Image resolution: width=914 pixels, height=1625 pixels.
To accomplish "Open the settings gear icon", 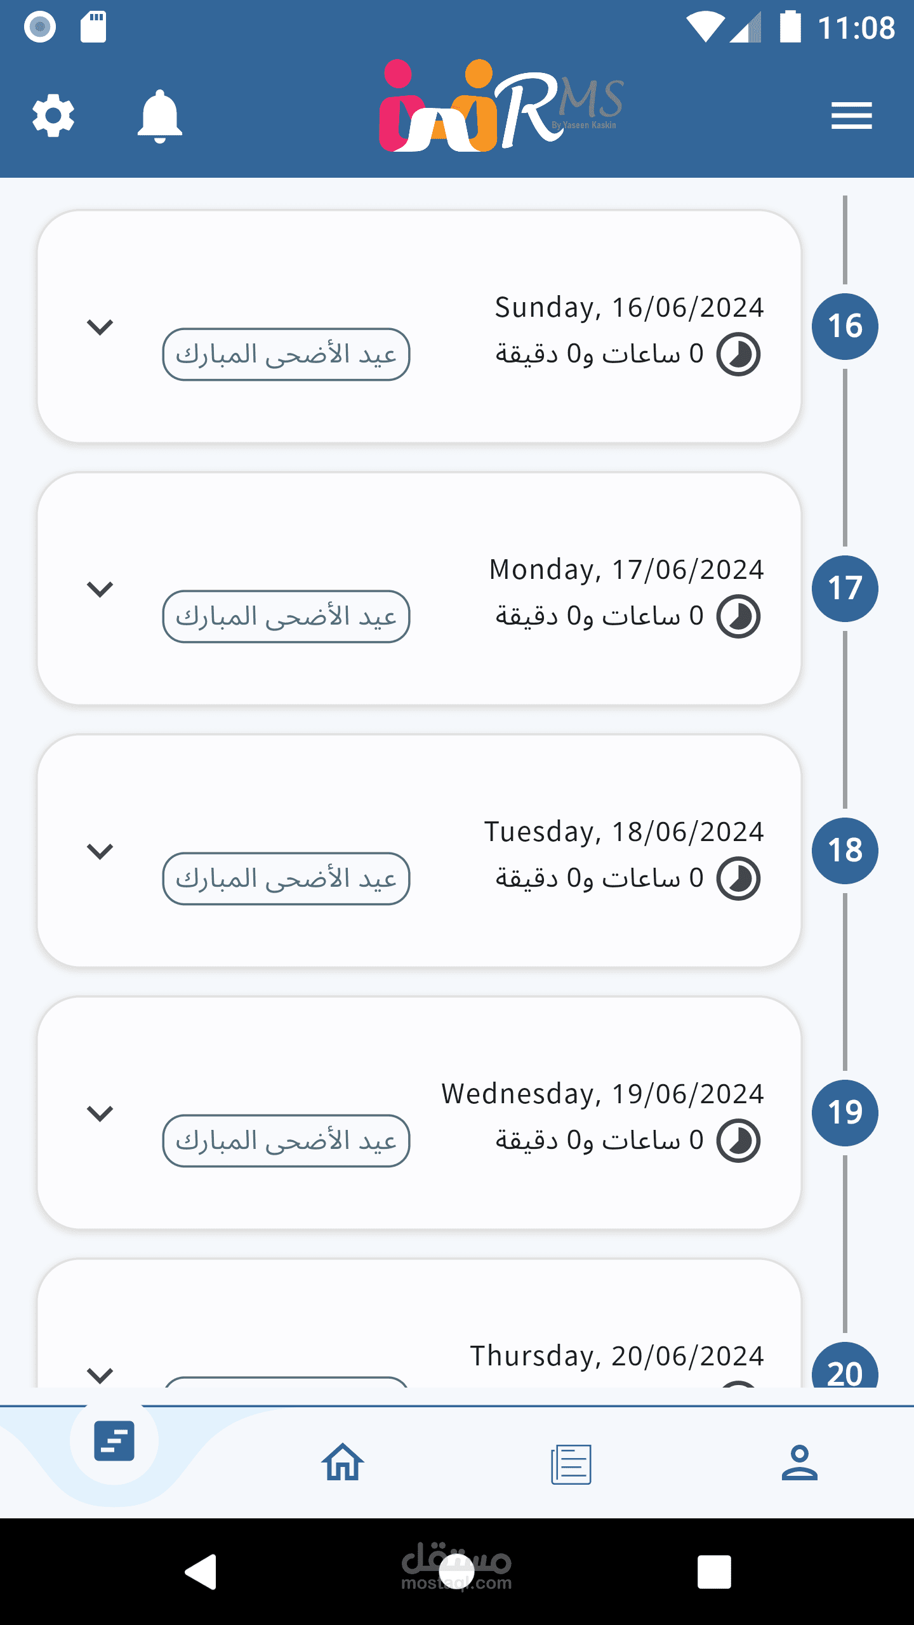I will 53,116.
